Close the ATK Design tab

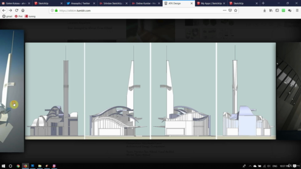click(191, 3)
